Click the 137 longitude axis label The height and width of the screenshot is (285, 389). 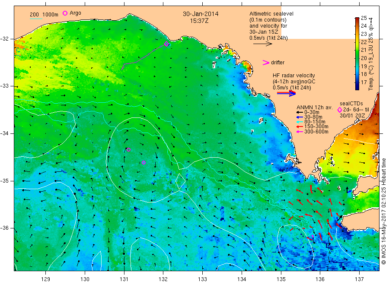[360, 279]
